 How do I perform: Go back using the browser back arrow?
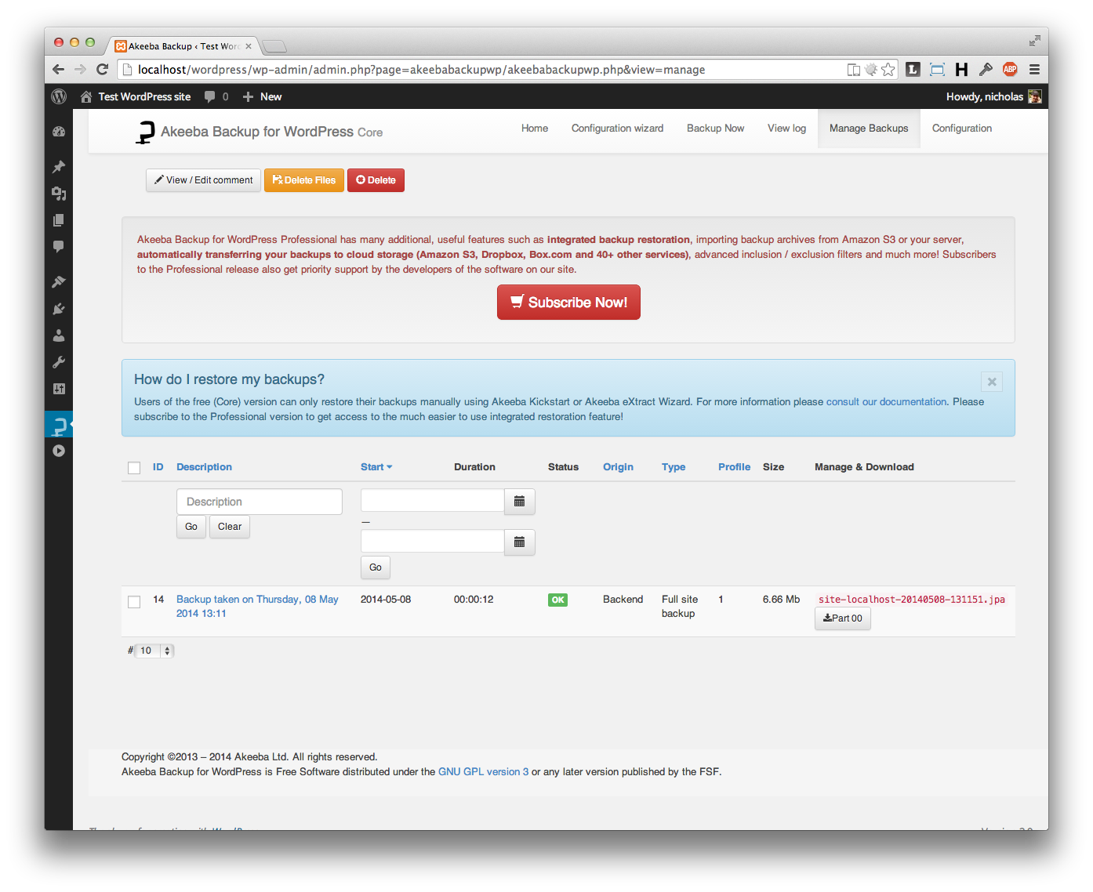(59, 70)
